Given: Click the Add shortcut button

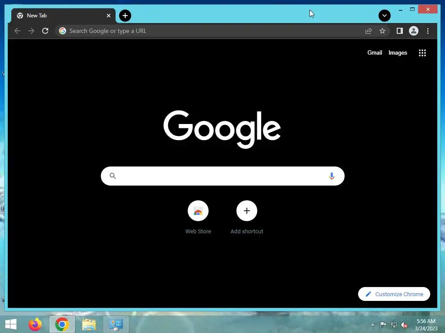Looking at the screenshot, I should click(x=247, y=218).
